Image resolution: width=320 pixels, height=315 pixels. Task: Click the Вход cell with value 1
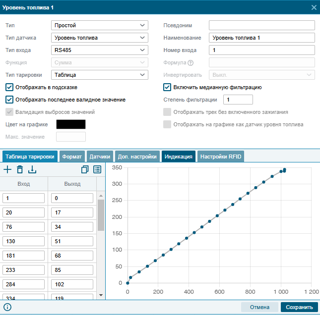(x=23, y=198)
